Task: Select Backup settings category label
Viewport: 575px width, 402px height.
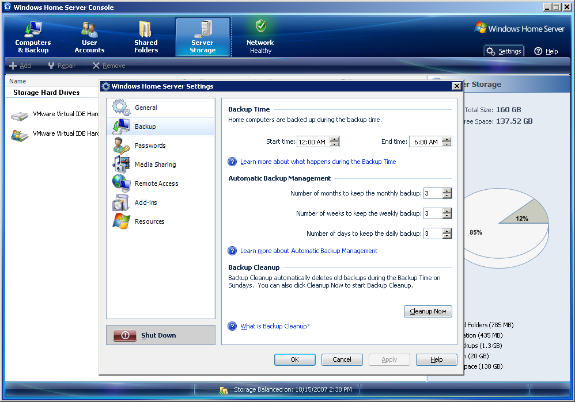Action: 145,127
